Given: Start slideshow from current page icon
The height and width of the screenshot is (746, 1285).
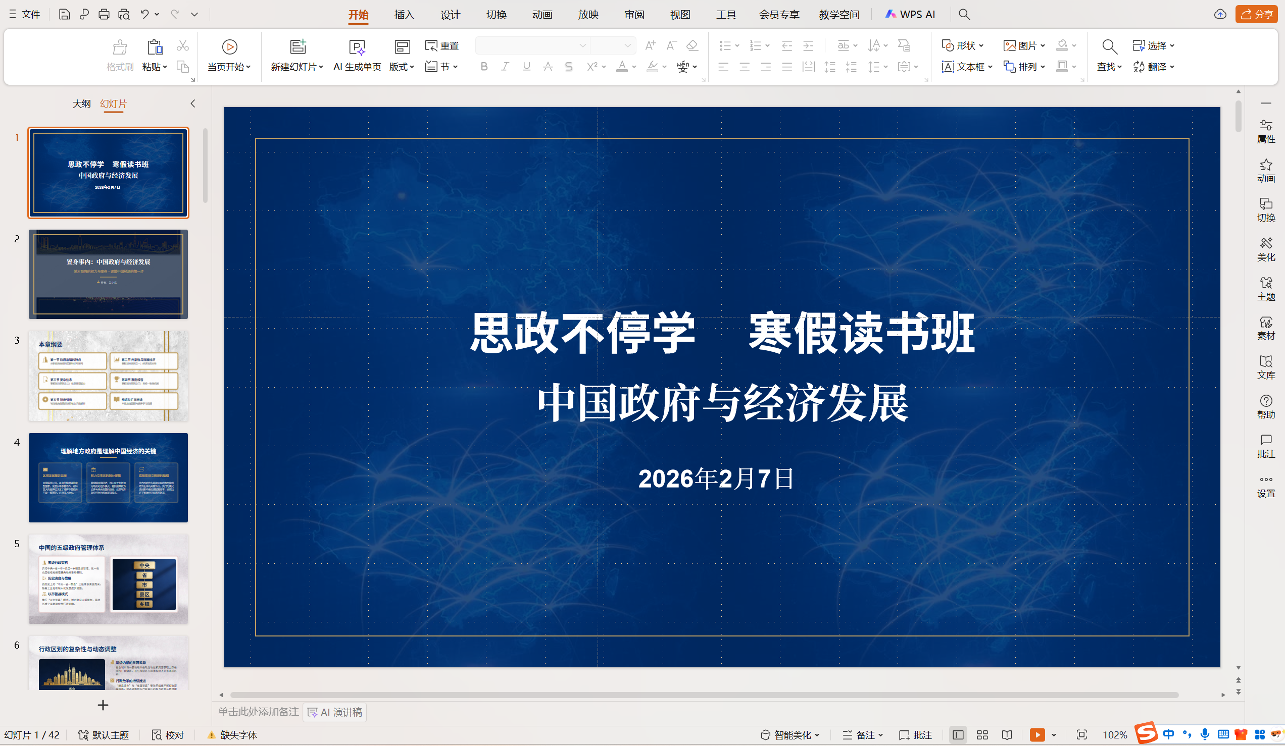Looking at the screenshot, I should click(229, 47).
